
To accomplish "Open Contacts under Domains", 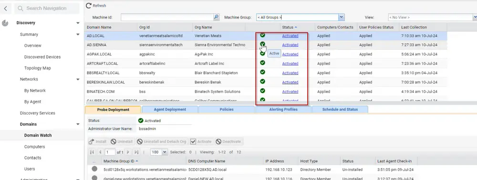I will (x=32, y=158).
